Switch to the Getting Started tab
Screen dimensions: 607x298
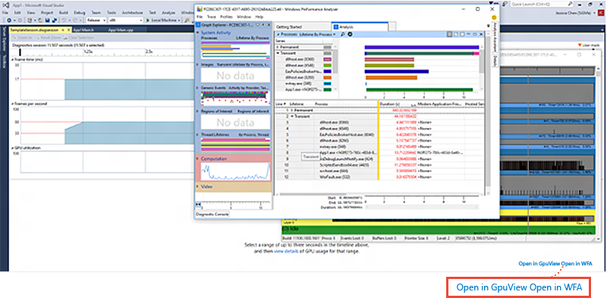pos(290,27)
